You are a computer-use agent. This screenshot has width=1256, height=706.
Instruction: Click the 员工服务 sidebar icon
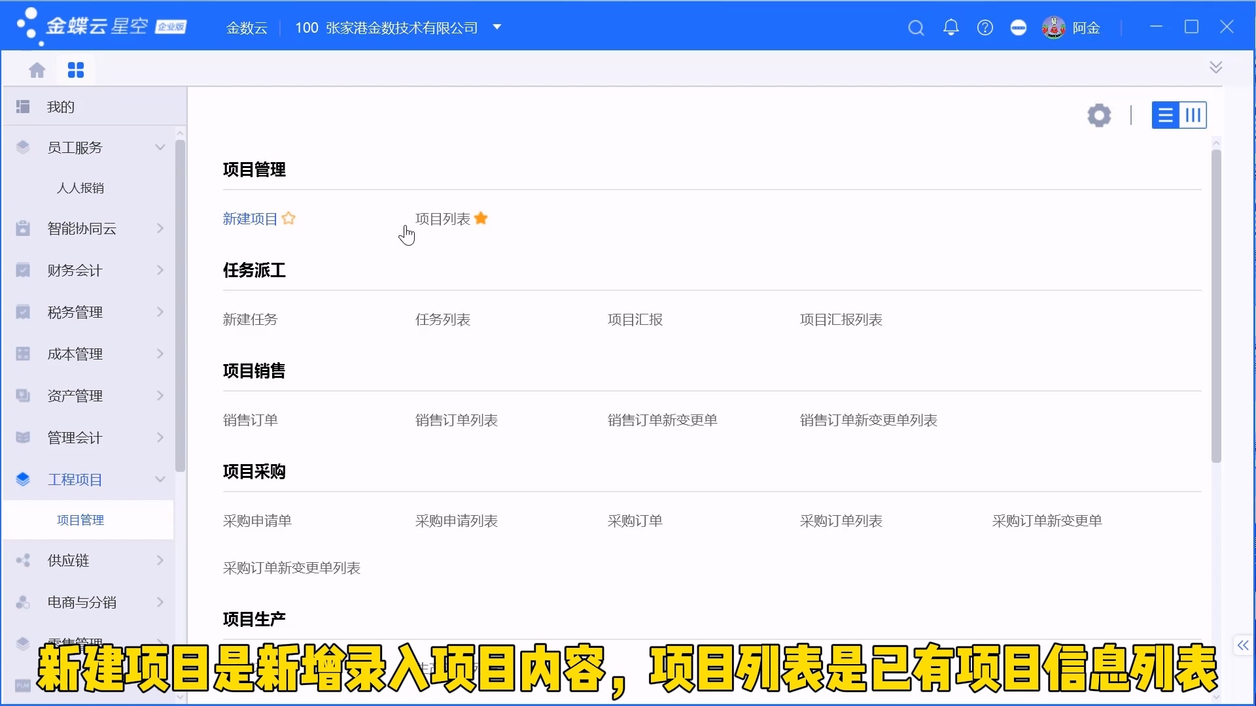point(23,148)
